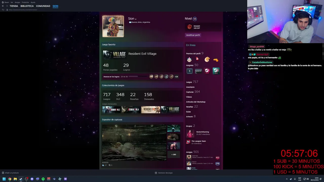Open the Sion profile avatar image

coord(113,26)
